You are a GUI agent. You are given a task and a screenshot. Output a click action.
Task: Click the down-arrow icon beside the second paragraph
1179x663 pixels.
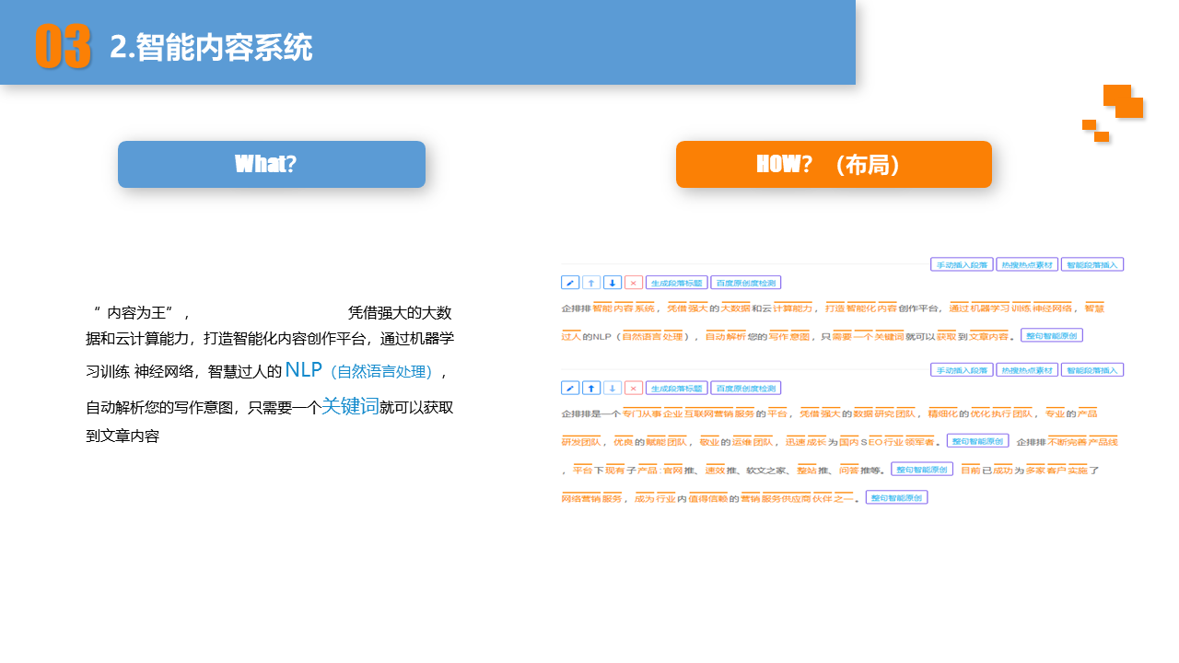coord(612,387)
